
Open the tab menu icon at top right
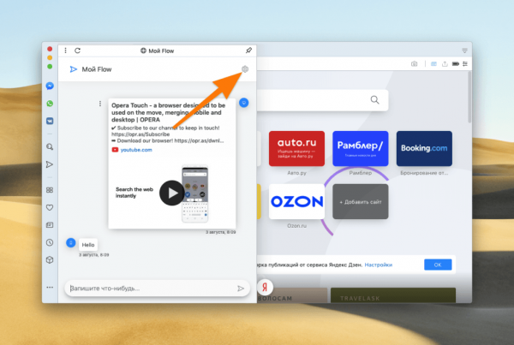click(x=464, y=51)
